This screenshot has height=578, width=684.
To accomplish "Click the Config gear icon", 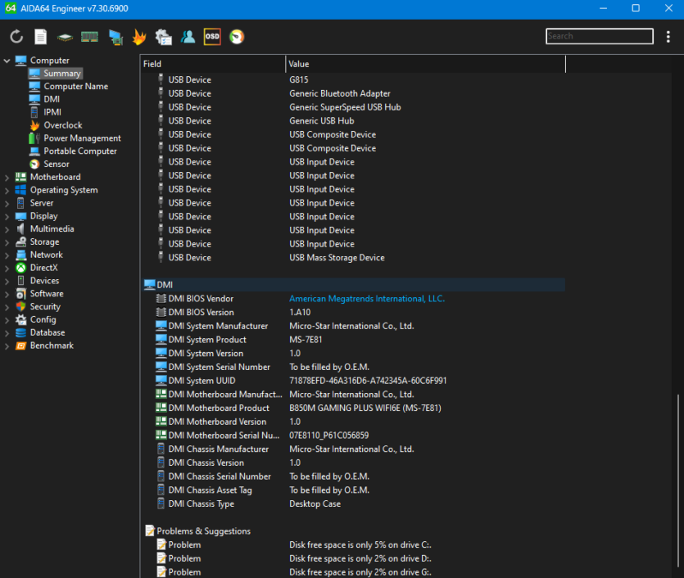I will pos(20,319).
